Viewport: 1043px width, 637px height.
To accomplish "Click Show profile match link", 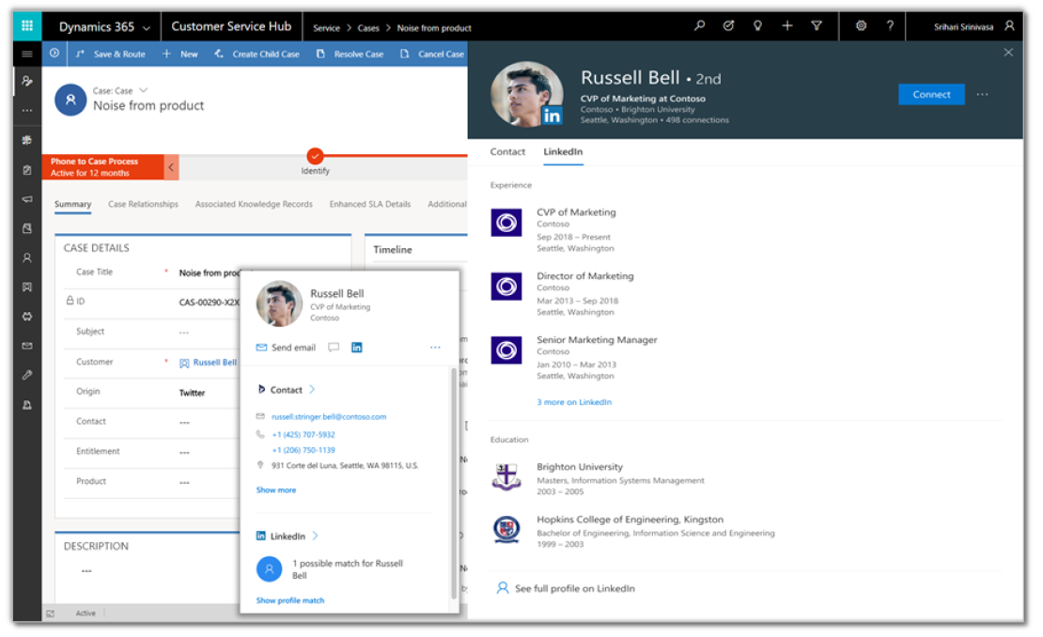I will 290,600.
